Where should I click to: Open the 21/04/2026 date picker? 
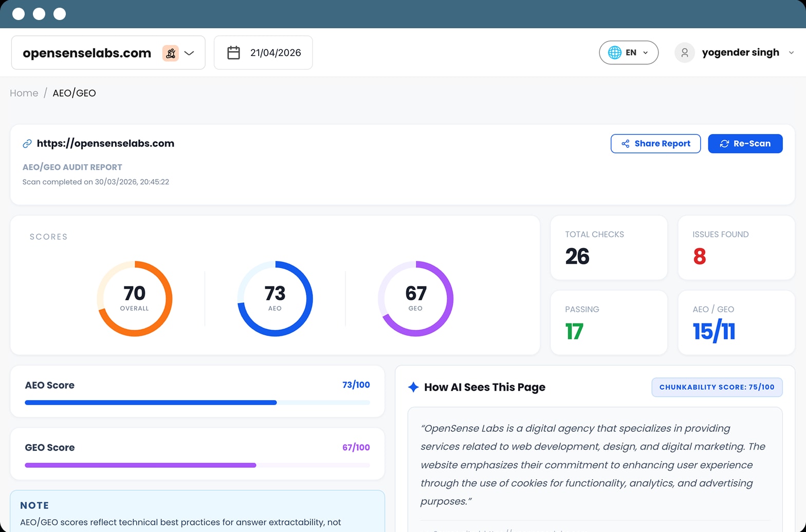[x=263, y=52]
